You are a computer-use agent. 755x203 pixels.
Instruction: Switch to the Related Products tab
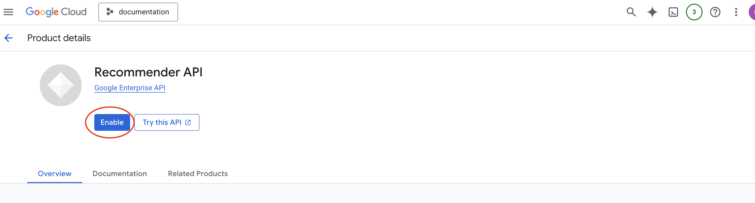point(198,173)
